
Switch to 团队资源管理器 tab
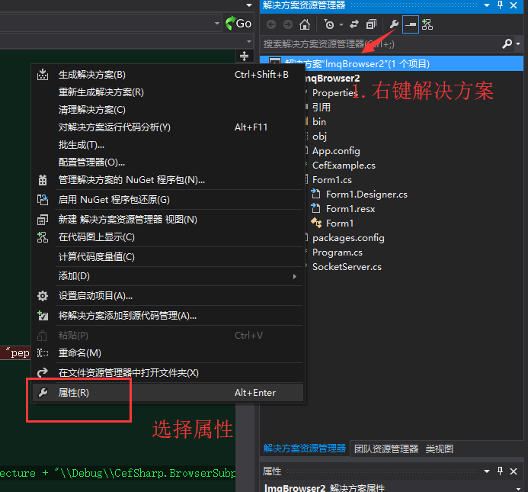pyautogui.click(x=386, y=449)
